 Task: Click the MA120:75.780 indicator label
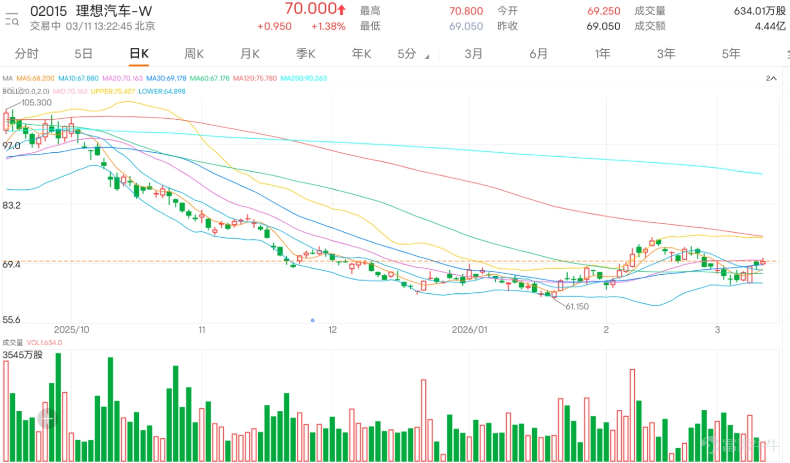255,78
